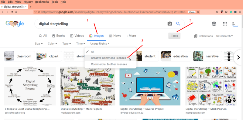Viewport: 243px width, 120px height.
Task: Close the digital storytelling tab
Action: [26, 7]
